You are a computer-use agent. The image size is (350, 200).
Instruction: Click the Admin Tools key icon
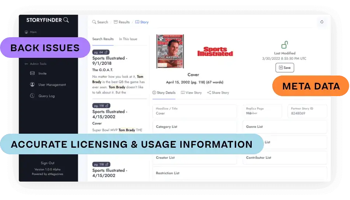coord(26,64)
